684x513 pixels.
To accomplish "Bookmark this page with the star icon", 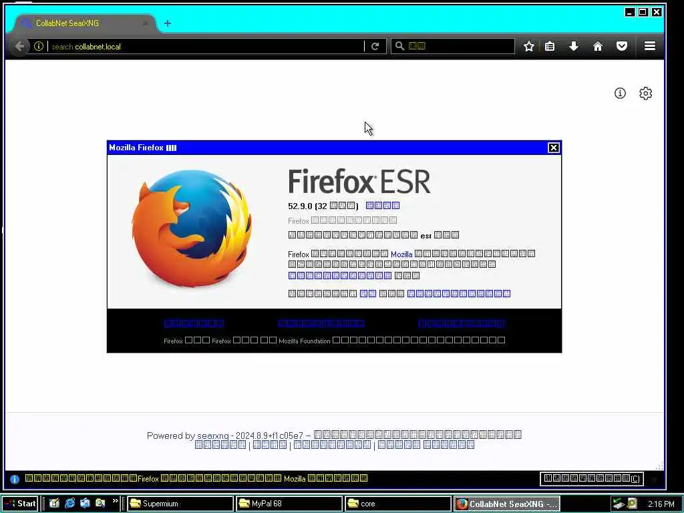I will [x=529, y=46].
